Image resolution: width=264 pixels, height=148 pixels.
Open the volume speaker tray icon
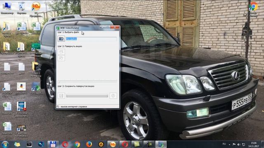(239, 144)
